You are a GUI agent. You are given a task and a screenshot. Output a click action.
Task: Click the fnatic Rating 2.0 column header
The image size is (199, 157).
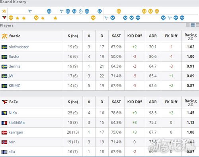coord(191,37)
